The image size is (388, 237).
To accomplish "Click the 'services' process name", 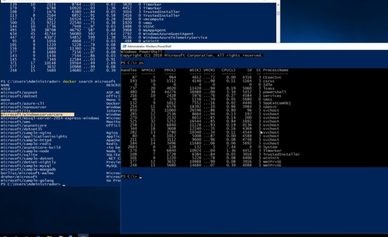I will 272,96.
